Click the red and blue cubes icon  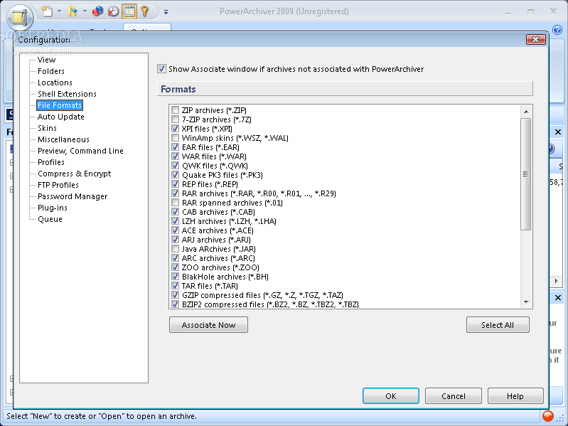point(97,11)
